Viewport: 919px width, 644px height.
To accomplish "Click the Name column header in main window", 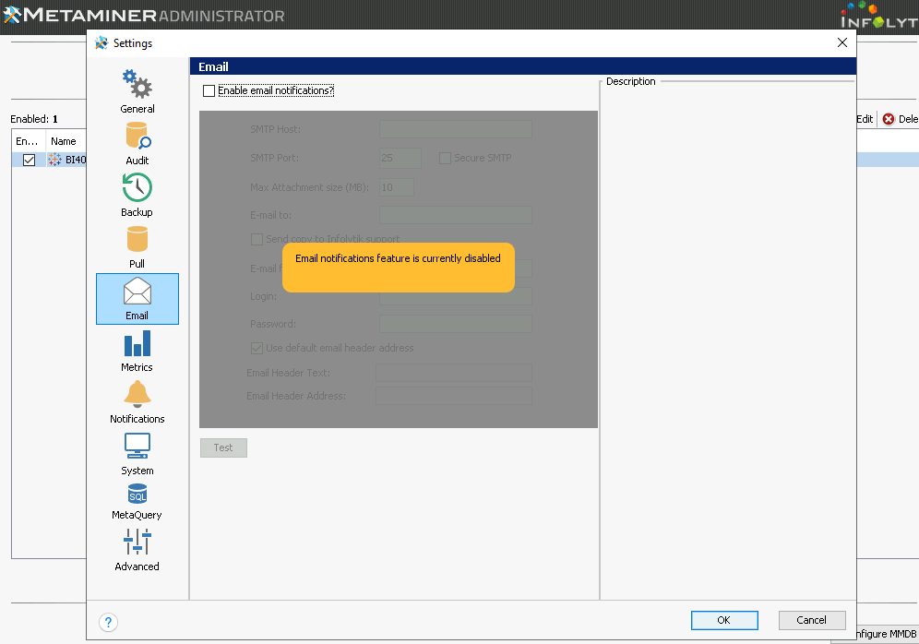I will tap(64, 141).
